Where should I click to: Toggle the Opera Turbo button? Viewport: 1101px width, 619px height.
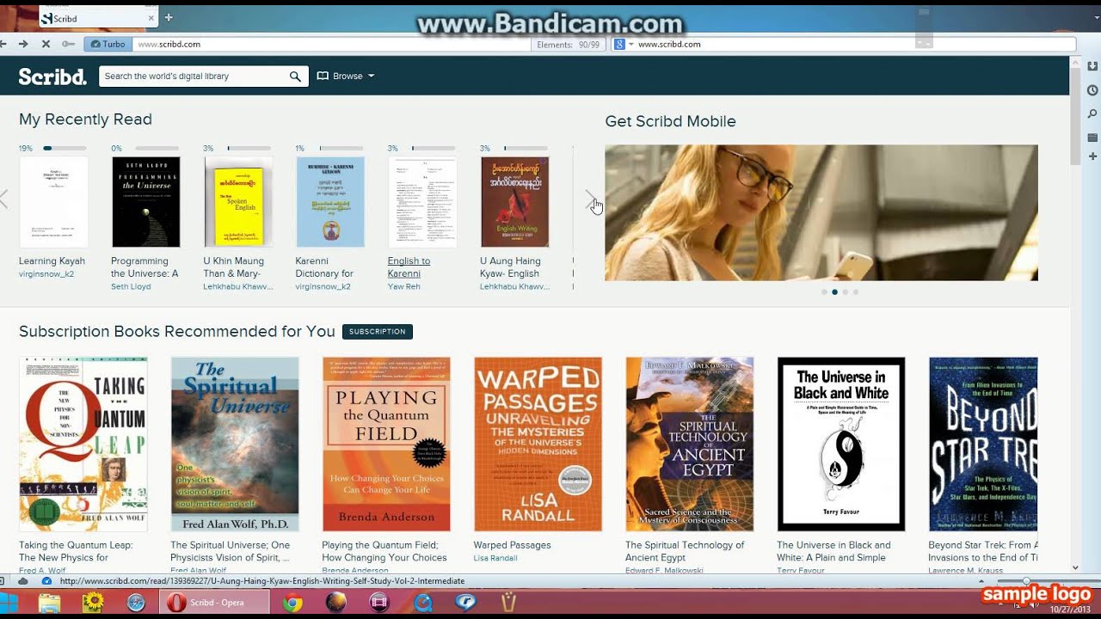[108, 44]
